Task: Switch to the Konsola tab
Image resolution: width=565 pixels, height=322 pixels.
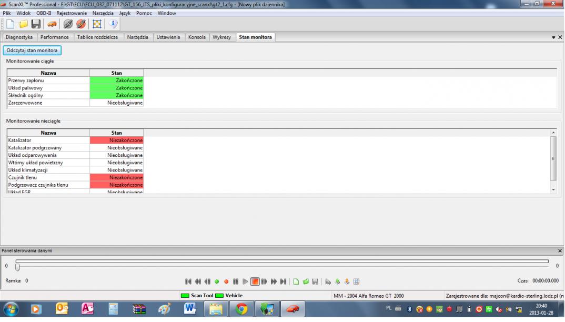Action: tap(197, 37)
